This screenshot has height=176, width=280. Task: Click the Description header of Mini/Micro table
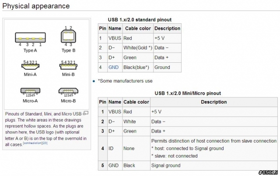click(213, 102)
